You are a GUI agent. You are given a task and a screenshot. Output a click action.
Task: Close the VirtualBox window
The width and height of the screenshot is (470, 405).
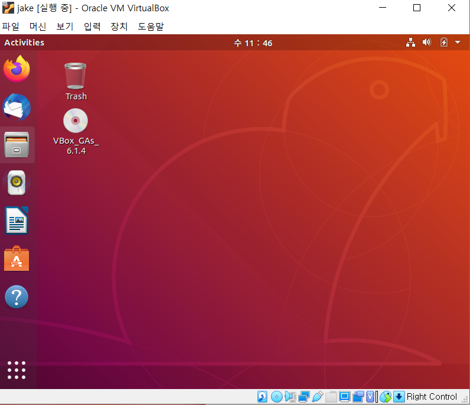(452, 8)
